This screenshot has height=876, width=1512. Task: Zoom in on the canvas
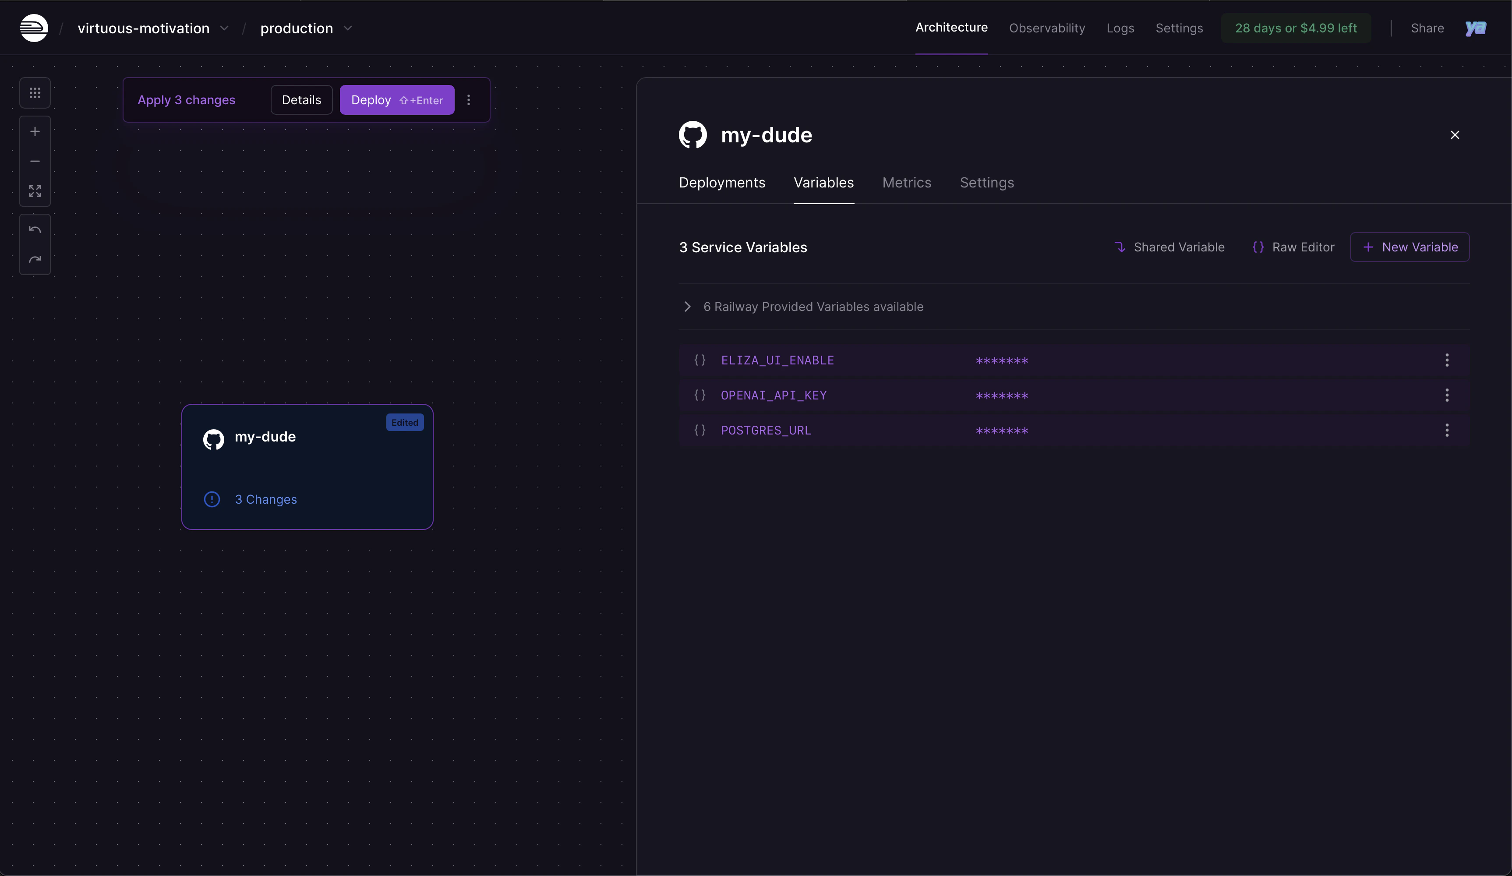point(35,131)
